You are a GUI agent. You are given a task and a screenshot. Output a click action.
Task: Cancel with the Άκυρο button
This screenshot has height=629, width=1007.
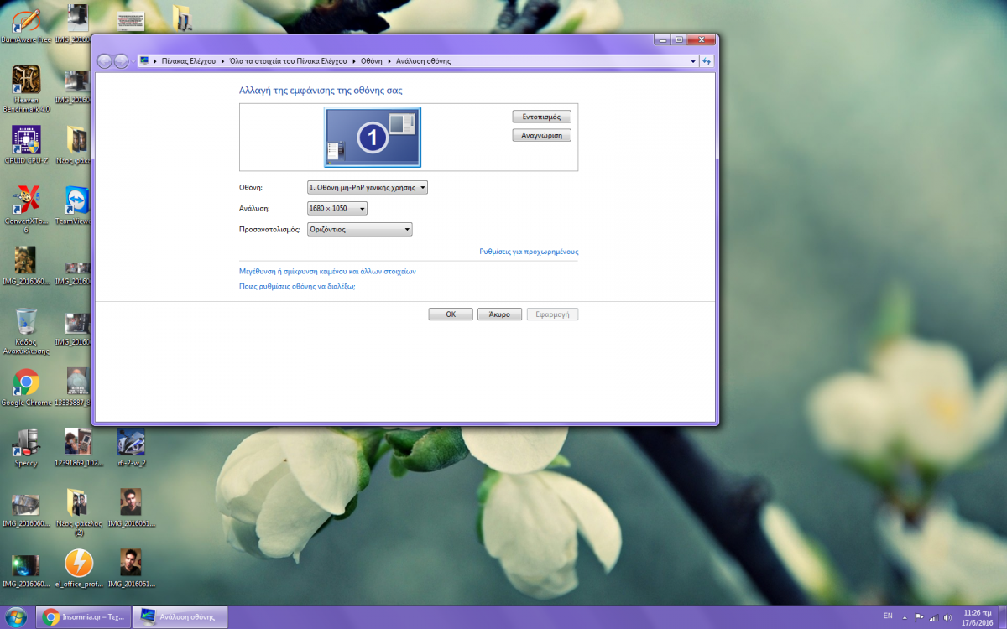(x=499, y=314)
